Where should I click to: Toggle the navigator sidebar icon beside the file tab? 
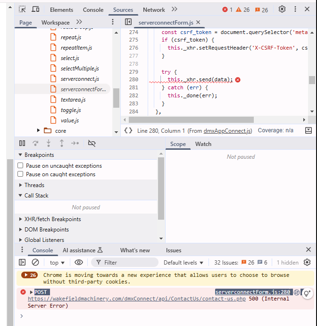coord(128,22)
